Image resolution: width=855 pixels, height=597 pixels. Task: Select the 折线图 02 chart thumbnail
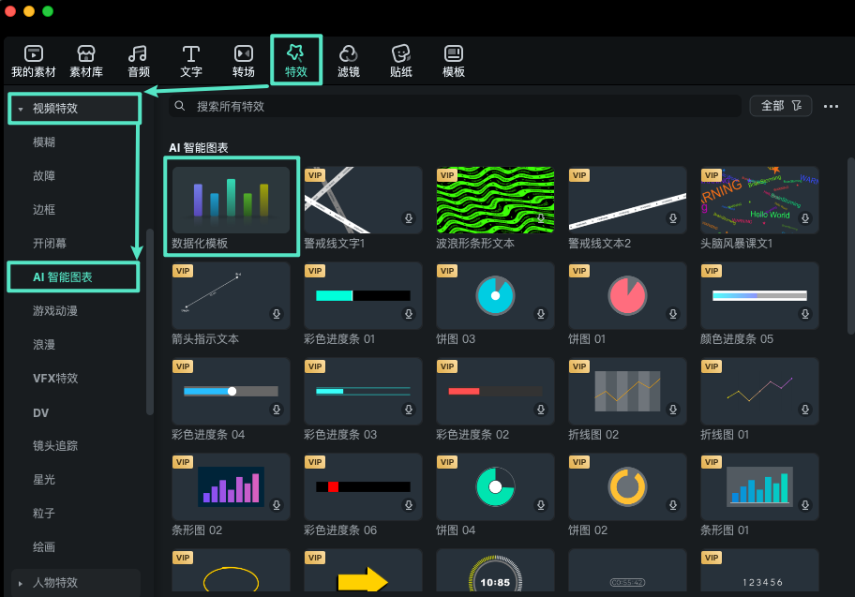[627, 392]
